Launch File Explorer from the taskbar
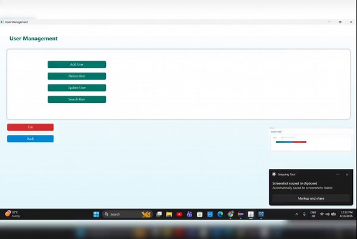Viewport: 357px width, 239px height. (x=169, y=214)
